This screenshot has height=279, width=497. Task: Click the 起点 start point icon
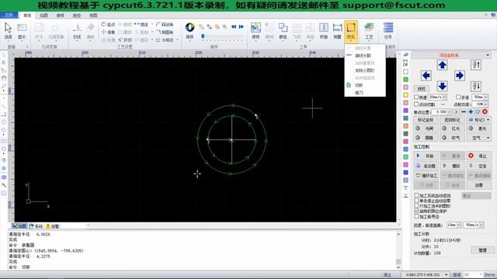click(x=108, y=24)
